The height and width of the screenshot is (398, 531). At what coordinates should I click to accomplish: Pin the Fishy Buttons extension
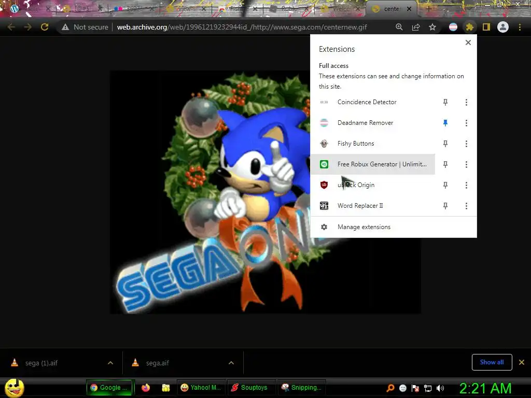tap(445, 144)
